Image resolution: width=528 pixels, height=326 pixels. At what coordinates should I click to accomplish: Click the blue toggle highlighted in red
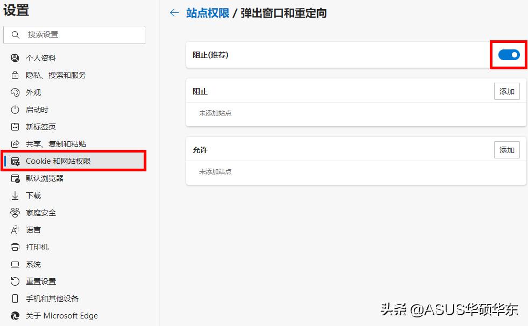coord(508,54)
